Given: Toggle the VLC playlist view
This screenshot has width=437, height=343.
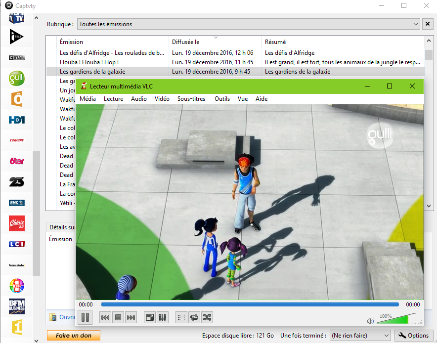Looking at the screenshot, I should point(181,317).
